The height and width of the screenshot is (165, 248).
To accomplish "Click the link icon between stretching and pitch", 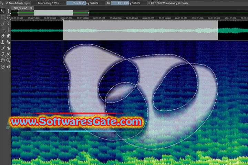I will [x=108, y=3].
